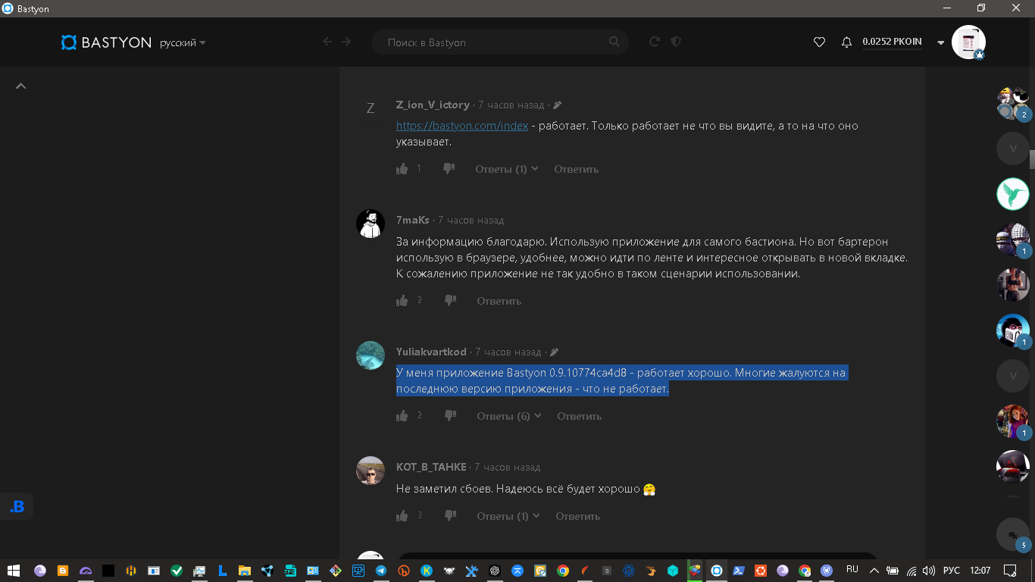Click the blue .B button
This screenshot has height=582, width=1035.
[x=17, y=507]
